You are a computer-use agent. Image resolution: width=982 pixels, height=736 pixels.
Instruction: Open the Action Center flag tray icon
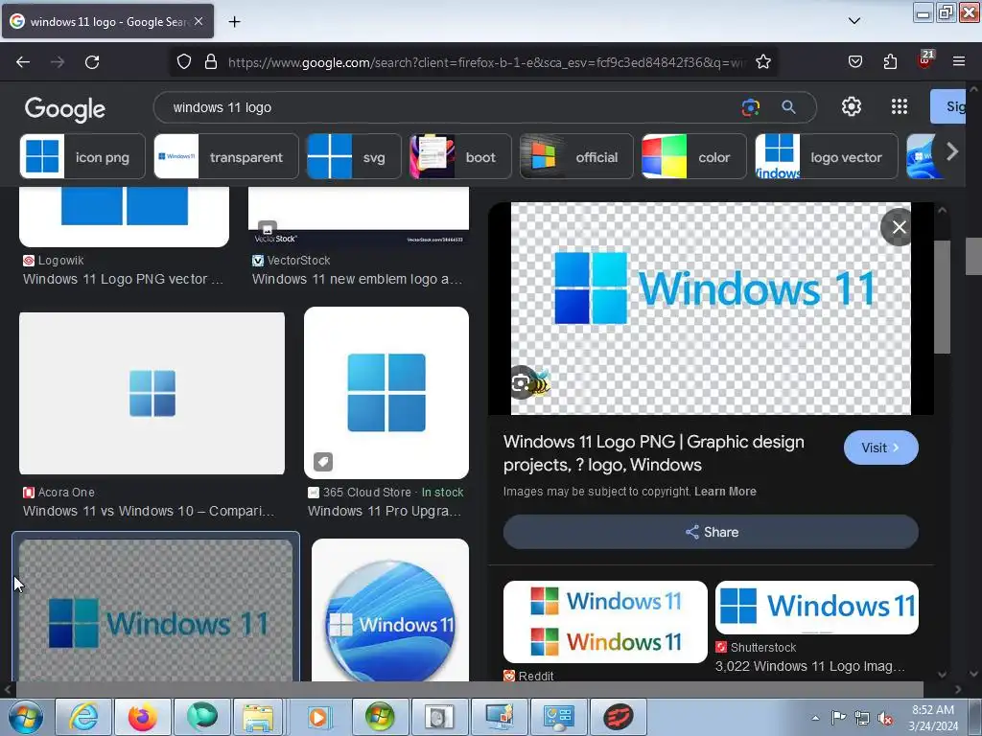838,718
